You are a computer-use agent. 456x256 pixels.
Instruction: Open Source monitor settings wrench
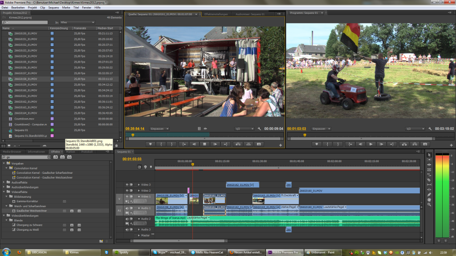coord(259,129)
